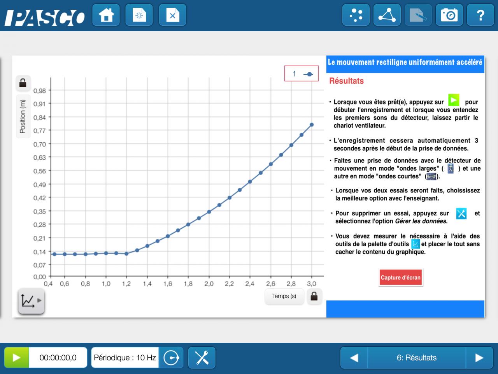Open the scattered points display icon
Viewport: 498px width, 374px height.
(356, 15)
